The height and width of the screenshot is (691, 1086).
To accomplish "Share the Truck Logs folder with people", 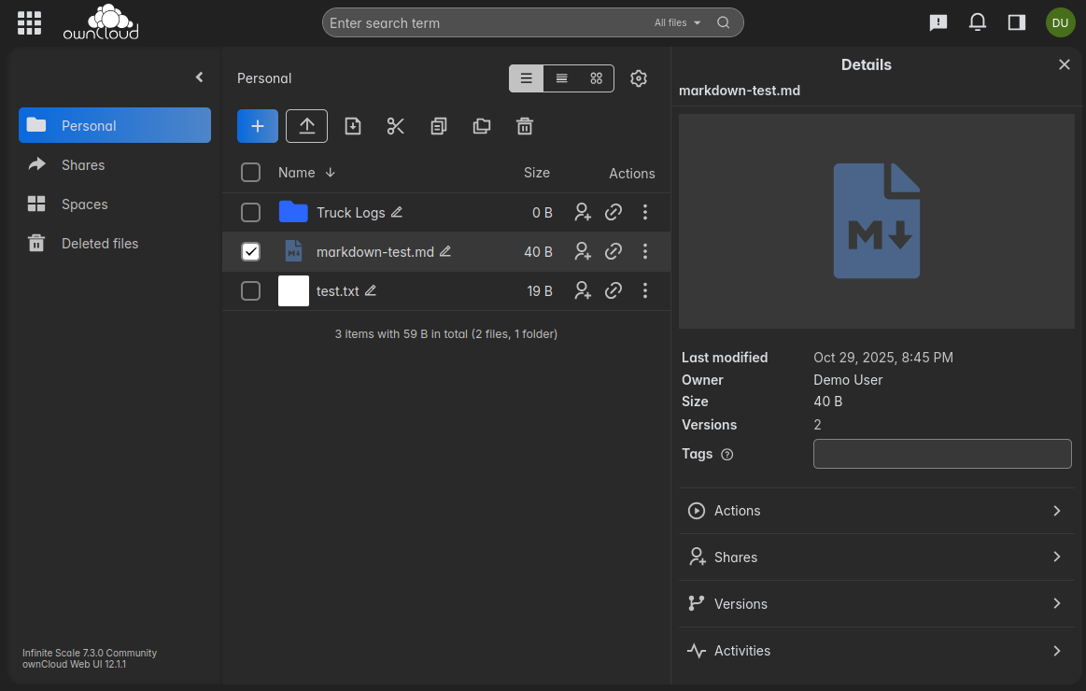I will 583,212.
